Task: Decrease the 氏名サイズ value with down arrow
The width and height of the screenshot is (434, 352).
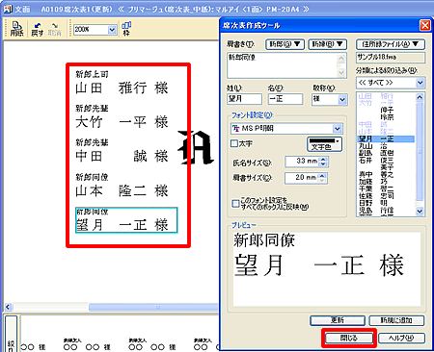Action: click(x=324, y=163)
